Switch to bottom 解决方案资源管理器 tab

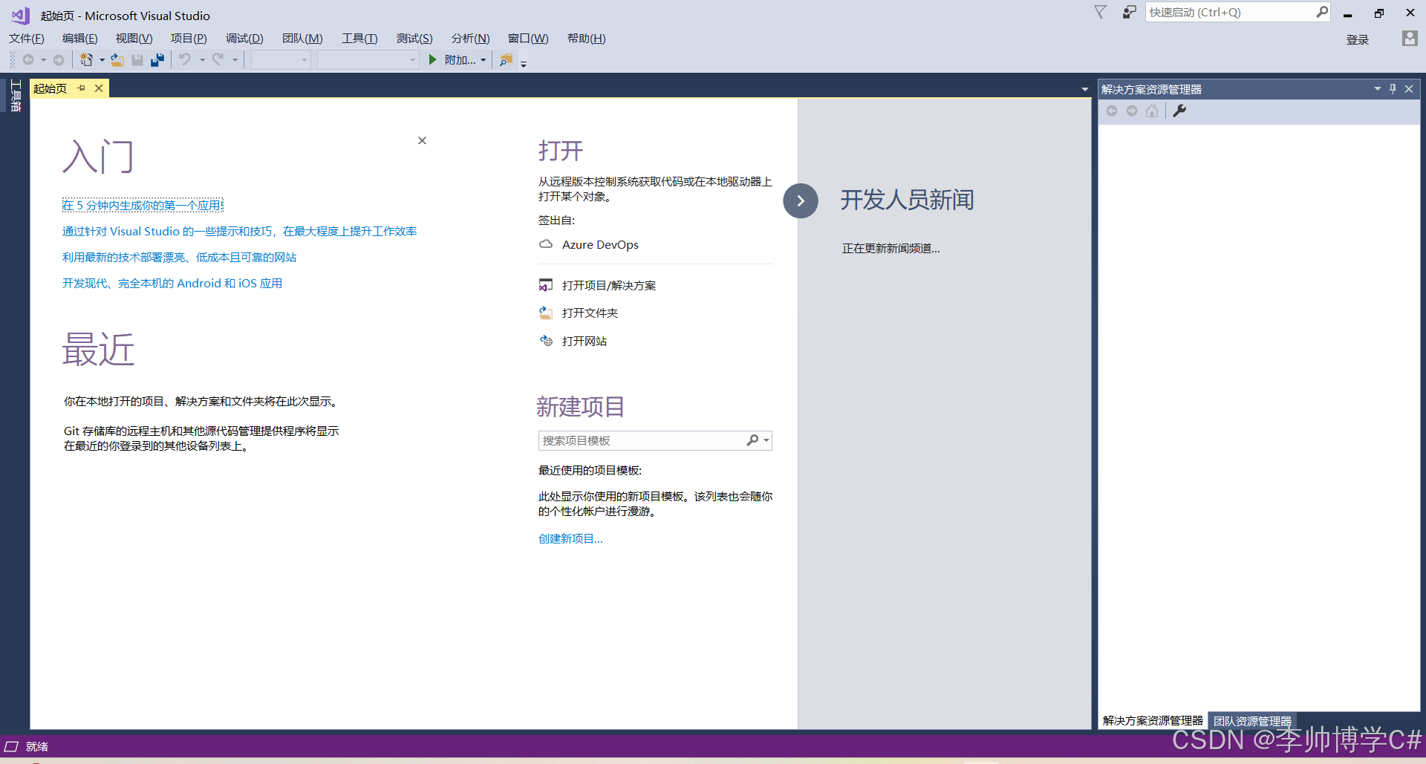1153,721
